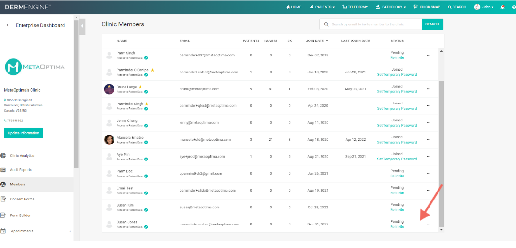The height and width of the screenshot is (248, 516).
Task: Set temporary password for Aye Min
Action: point(397,159)
